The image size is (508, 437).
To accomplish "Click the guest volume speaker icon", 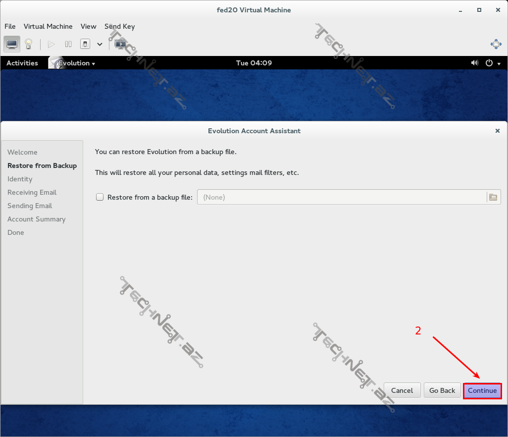I will tap(475, 63).
